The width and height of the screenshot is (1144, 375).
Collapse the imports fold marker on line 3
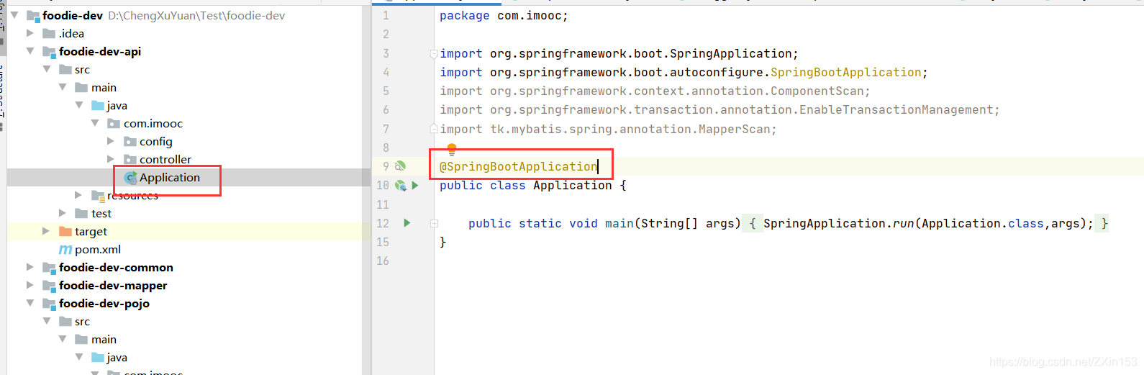coord(434,54)
